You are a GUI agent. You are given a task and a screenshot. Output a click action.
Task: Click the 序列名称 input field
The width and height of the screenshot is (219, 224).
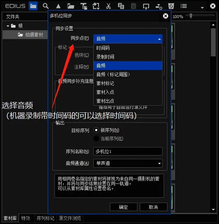tap(128, 151)
